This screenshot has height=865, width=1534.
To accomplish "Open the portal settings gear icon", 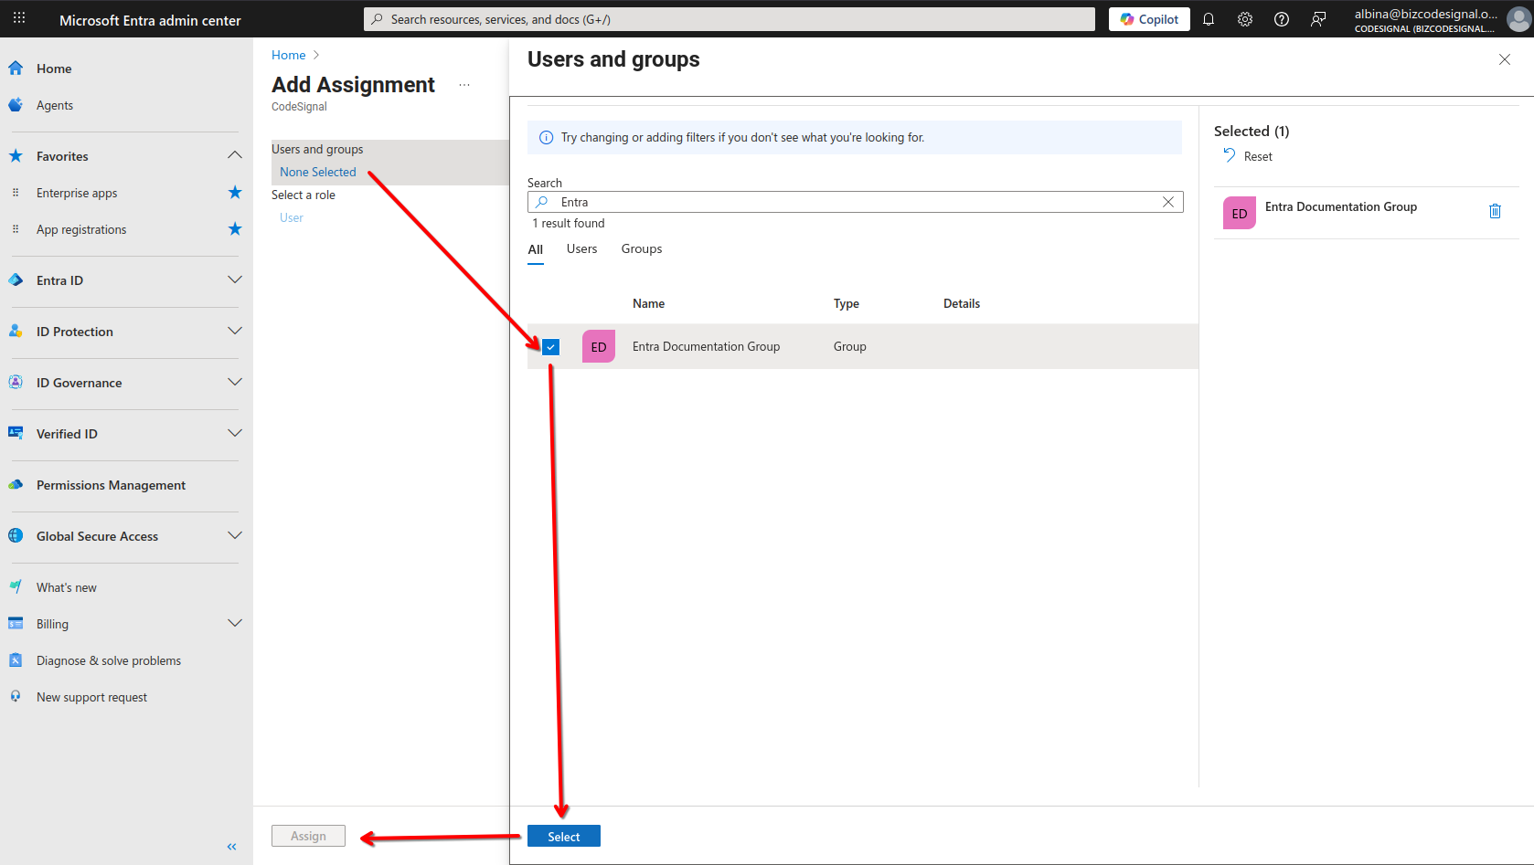I will click(1245, 19).
